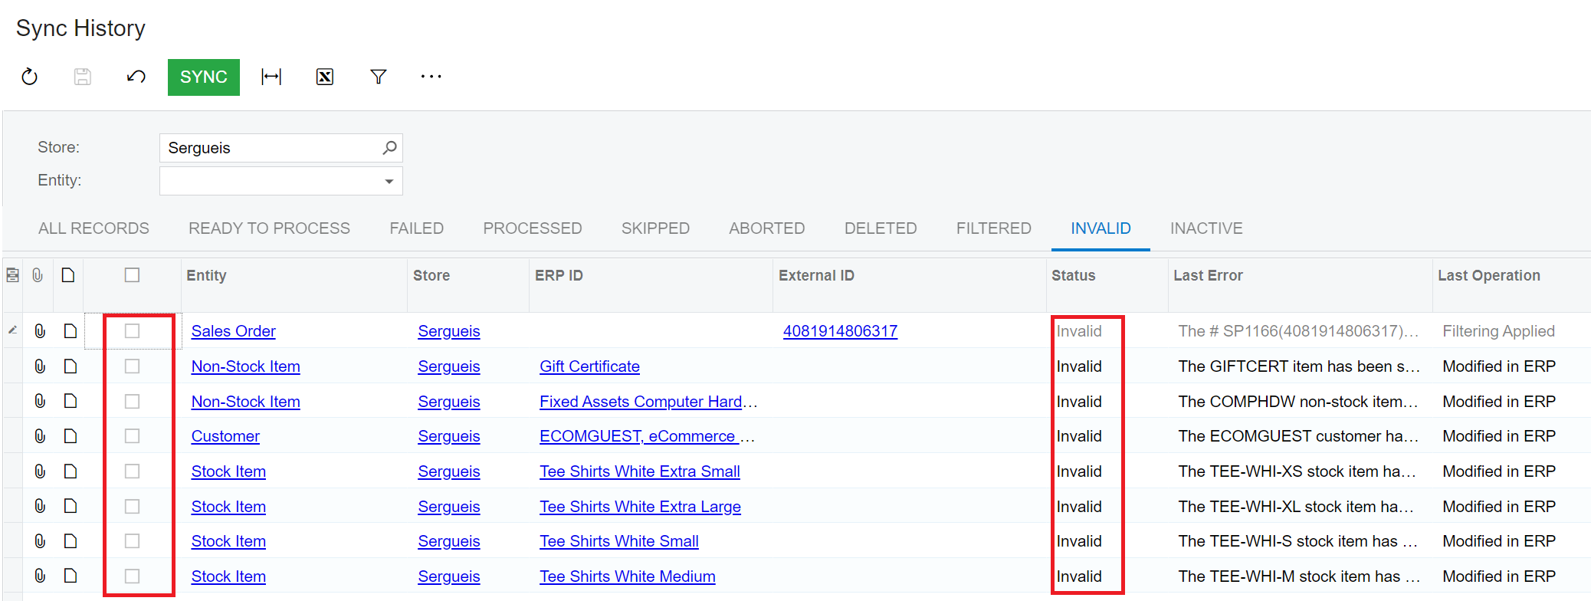
Task: Select the ABORTED tab
Action: point(767,228)
